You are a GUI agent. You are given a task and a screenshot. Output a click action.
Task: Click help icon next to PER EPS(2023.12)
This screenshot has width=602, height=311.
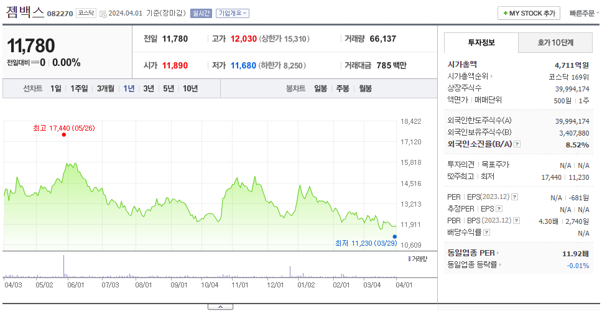pos(515,197)
